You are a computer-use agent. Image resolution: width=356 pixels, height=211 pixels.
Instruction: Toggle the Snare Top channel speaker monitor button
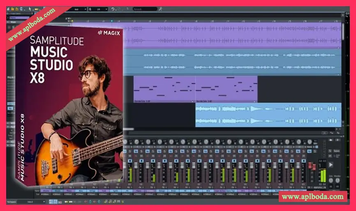pos(234,161)
